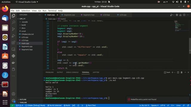The image size is (191, 107).
Task: Maximize the terminal panel size
Action: pos(185,73)
